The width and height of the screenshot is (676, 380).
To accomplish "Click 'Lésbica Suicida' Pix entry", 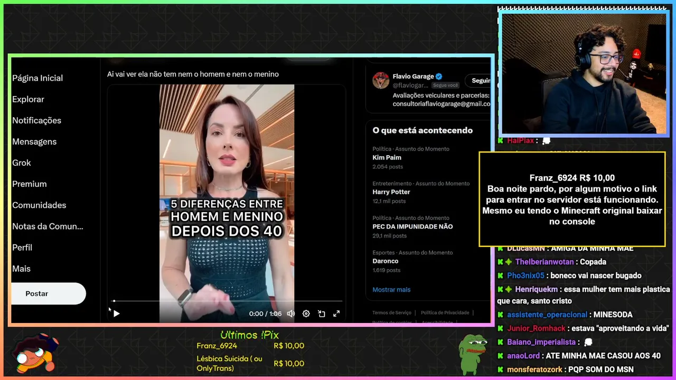I will pos(229,363).
